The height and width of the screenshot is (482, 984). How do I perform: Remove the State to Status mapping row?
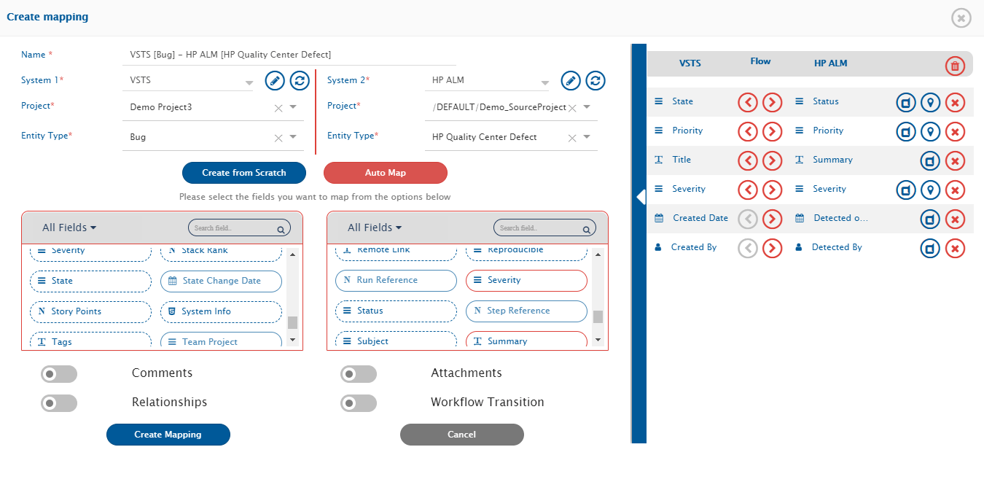pyautogui.click(x=955, y=103)
